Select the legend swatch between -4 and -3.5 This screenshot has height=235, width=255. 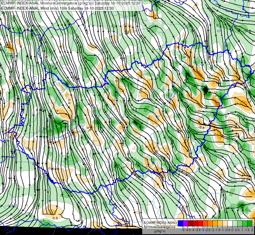(195, 224)
